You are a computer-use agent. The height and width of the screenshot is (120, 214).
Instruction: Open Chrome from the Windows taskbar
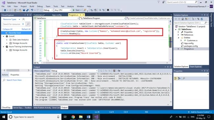[x=73, y=117]
